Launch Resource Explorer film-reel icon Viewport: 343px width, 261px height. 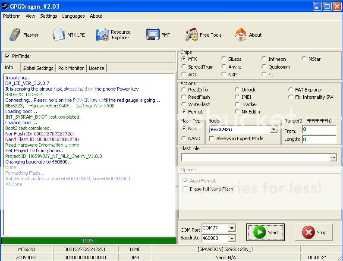pos(103,35)
